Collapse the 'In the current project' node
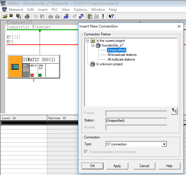This screenshot has height=175, width=186. pyautogui.click(x=87, y=41)
